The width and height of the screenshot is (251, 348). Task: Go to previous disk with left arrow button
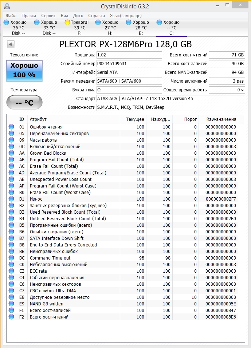click(x=11, y=44)
